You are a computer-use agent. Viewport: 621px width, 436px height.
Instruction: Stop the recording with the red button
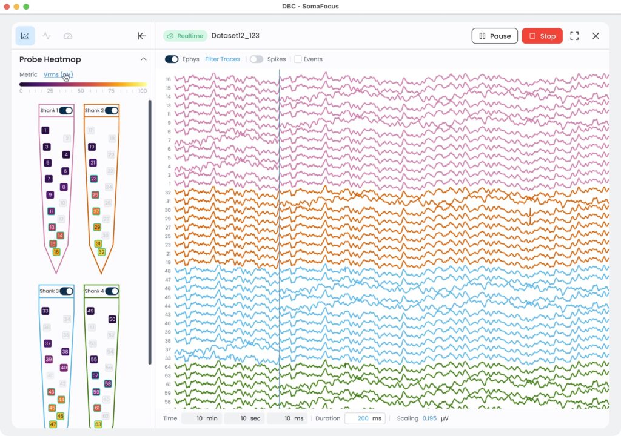(542, 36)
